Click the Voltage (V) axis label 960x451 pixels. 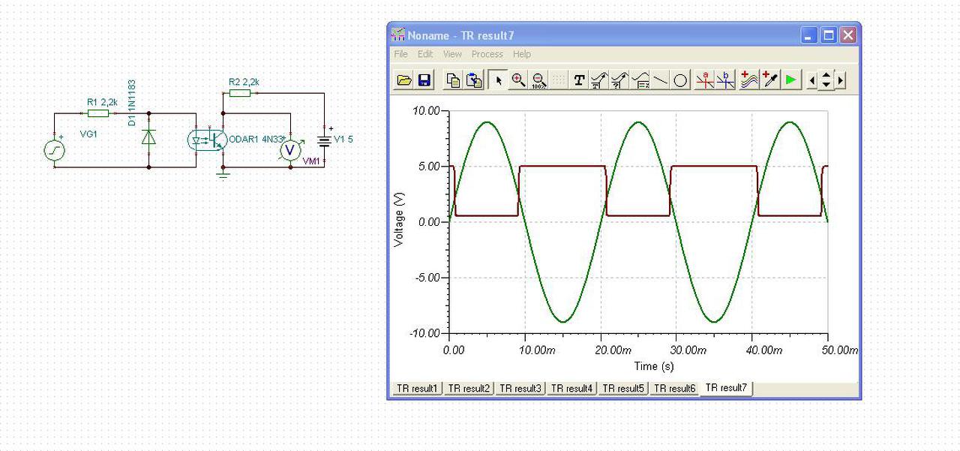[x=399, y=220]
